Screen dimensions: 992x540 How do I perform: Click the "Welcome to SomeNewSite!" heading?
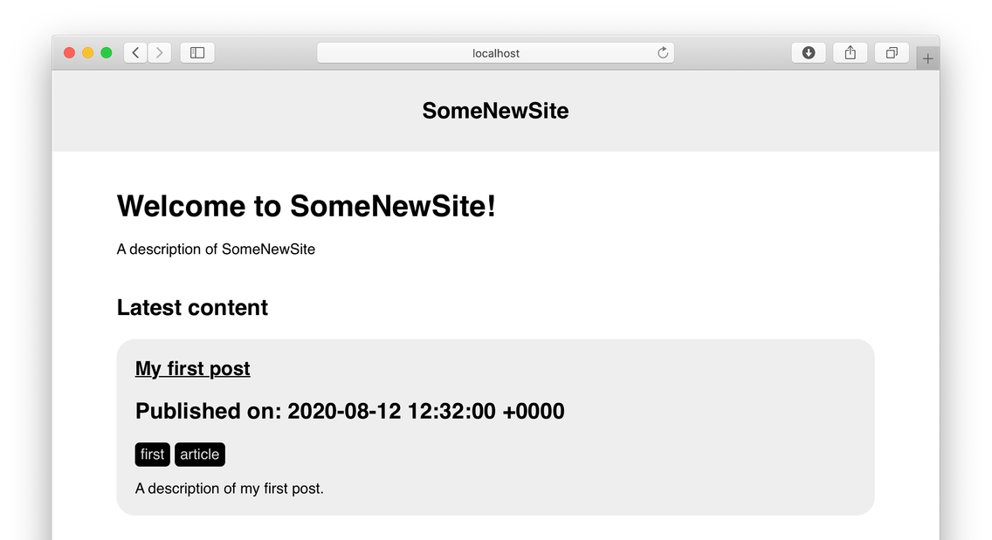click(x=307, y=206)
